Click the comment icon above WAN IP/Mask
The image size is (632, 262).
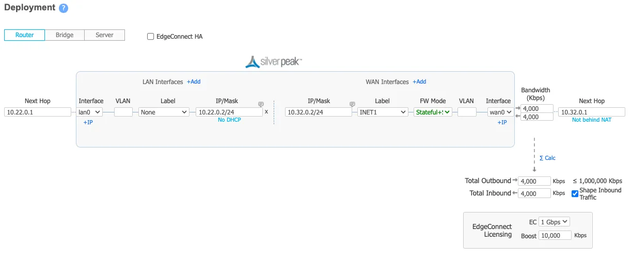[352, 104]
